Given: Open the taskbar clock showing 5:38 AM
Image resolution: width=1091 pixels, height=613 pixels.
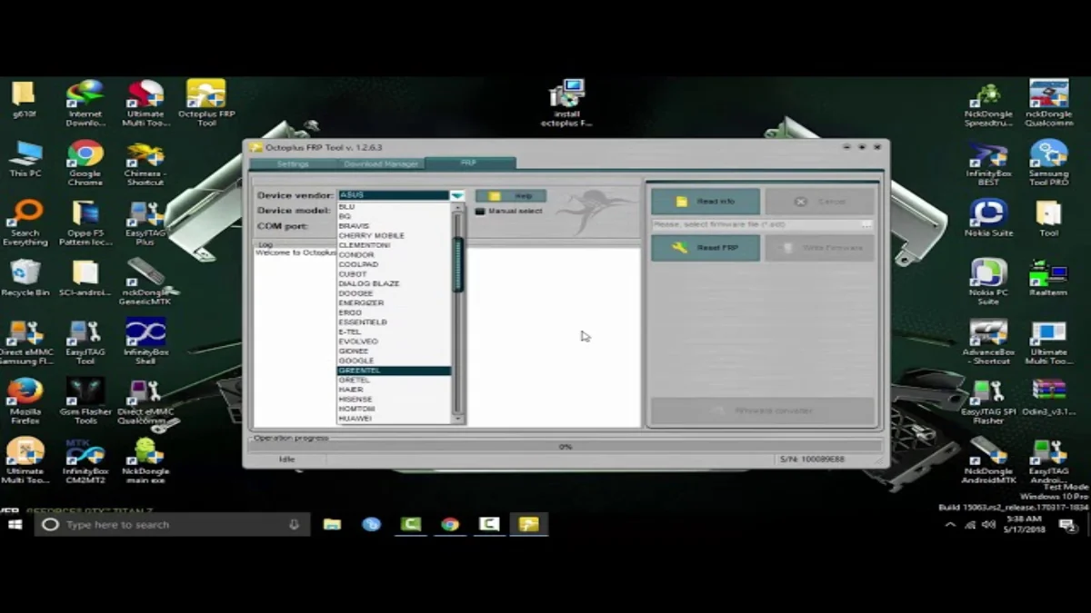Looking at the screenshot, I should 1024,524.
